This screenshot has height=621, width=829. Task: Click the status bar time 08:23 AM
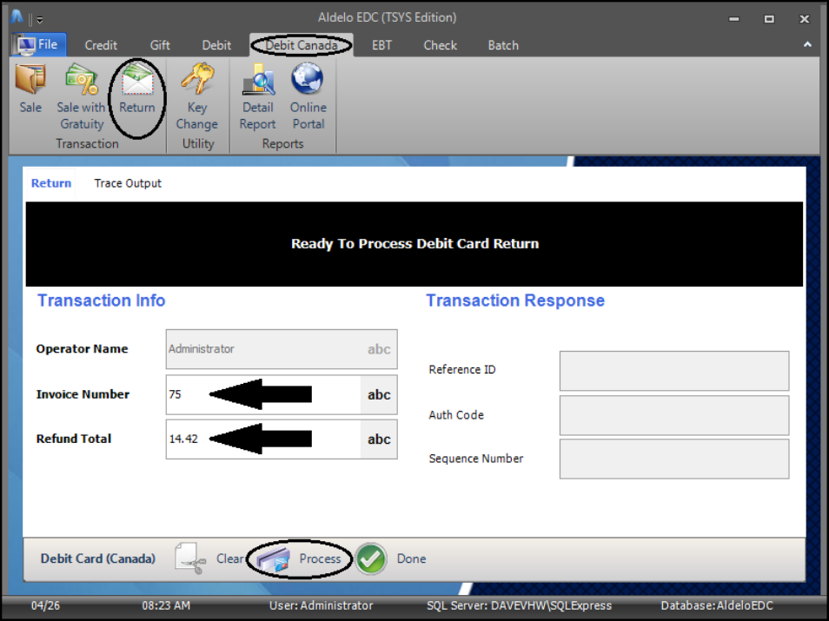[165, 605]
